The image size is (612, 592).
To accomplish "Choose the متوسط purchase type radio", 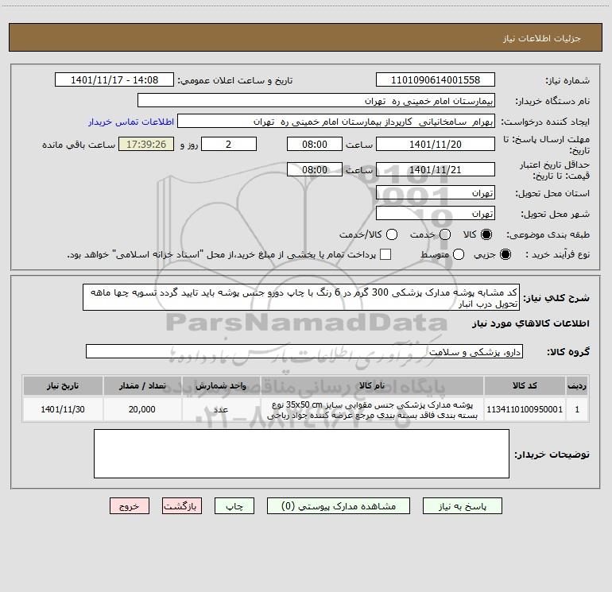I will pos(459,254).
